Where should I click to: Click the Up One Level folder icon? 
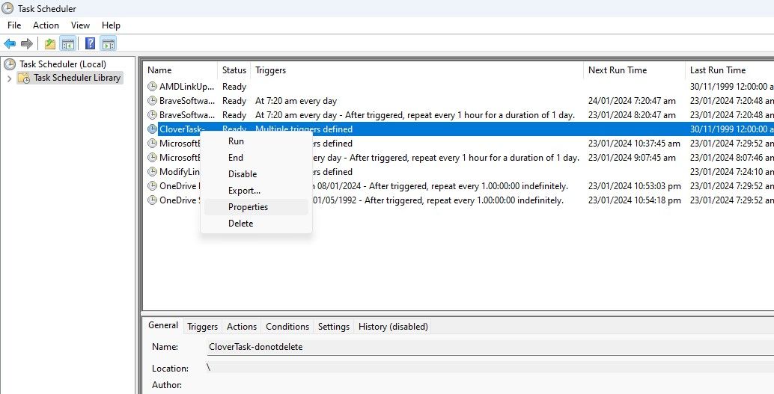50,43
